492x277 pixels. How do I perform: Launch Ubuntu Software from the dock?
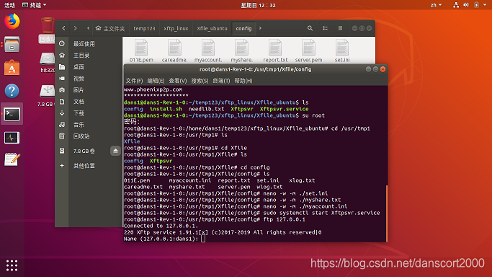click(12, 68)
